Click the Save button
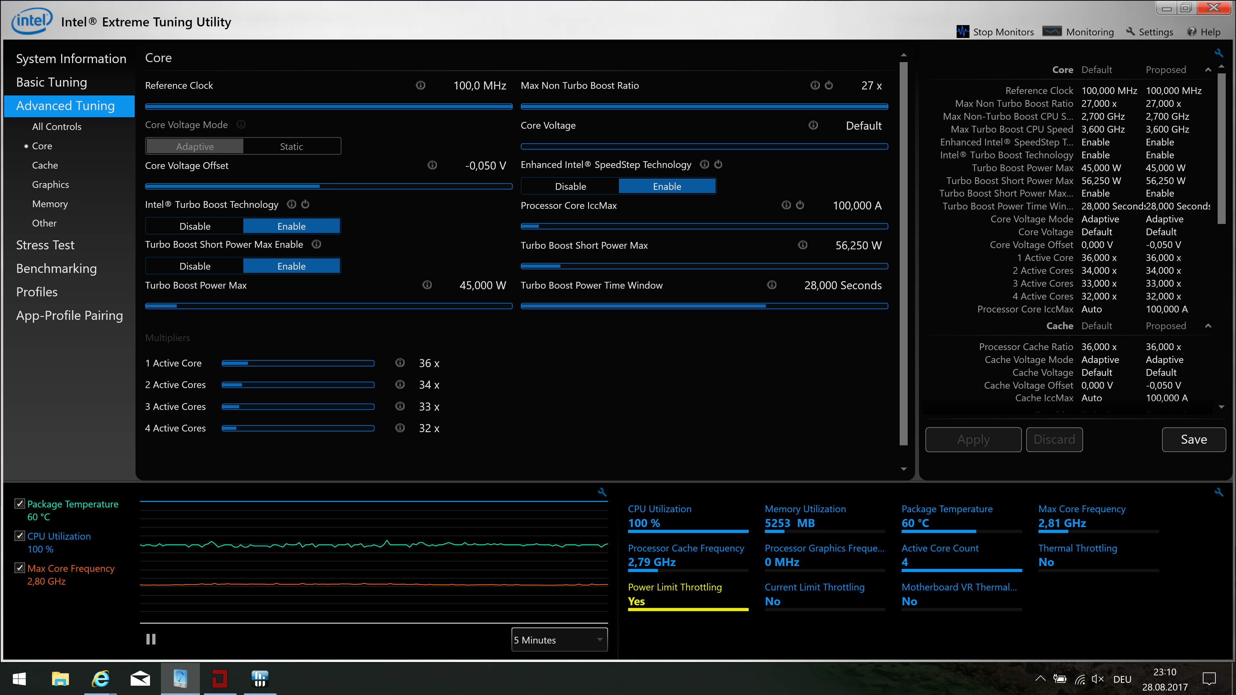 click(1193, 439)
